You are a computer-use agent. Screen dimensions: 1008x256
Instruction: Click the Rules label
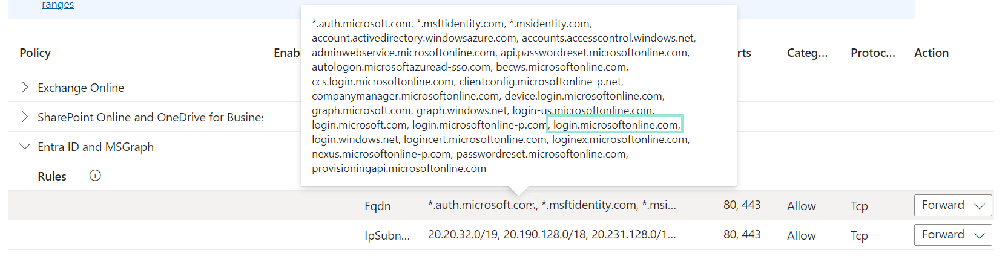(x=52, y=177)
